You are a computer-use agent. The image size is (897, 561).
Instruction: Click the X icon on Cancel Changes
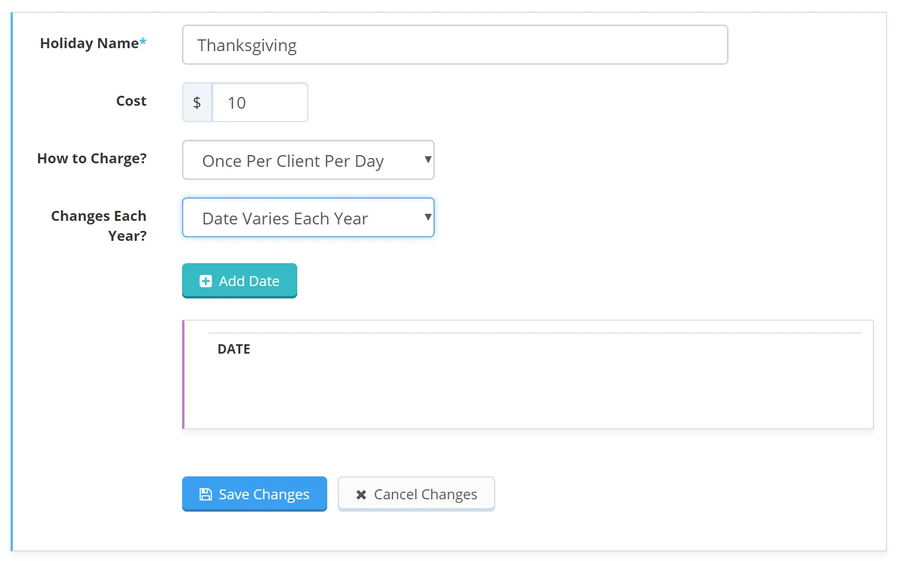(x=361, y=495)
